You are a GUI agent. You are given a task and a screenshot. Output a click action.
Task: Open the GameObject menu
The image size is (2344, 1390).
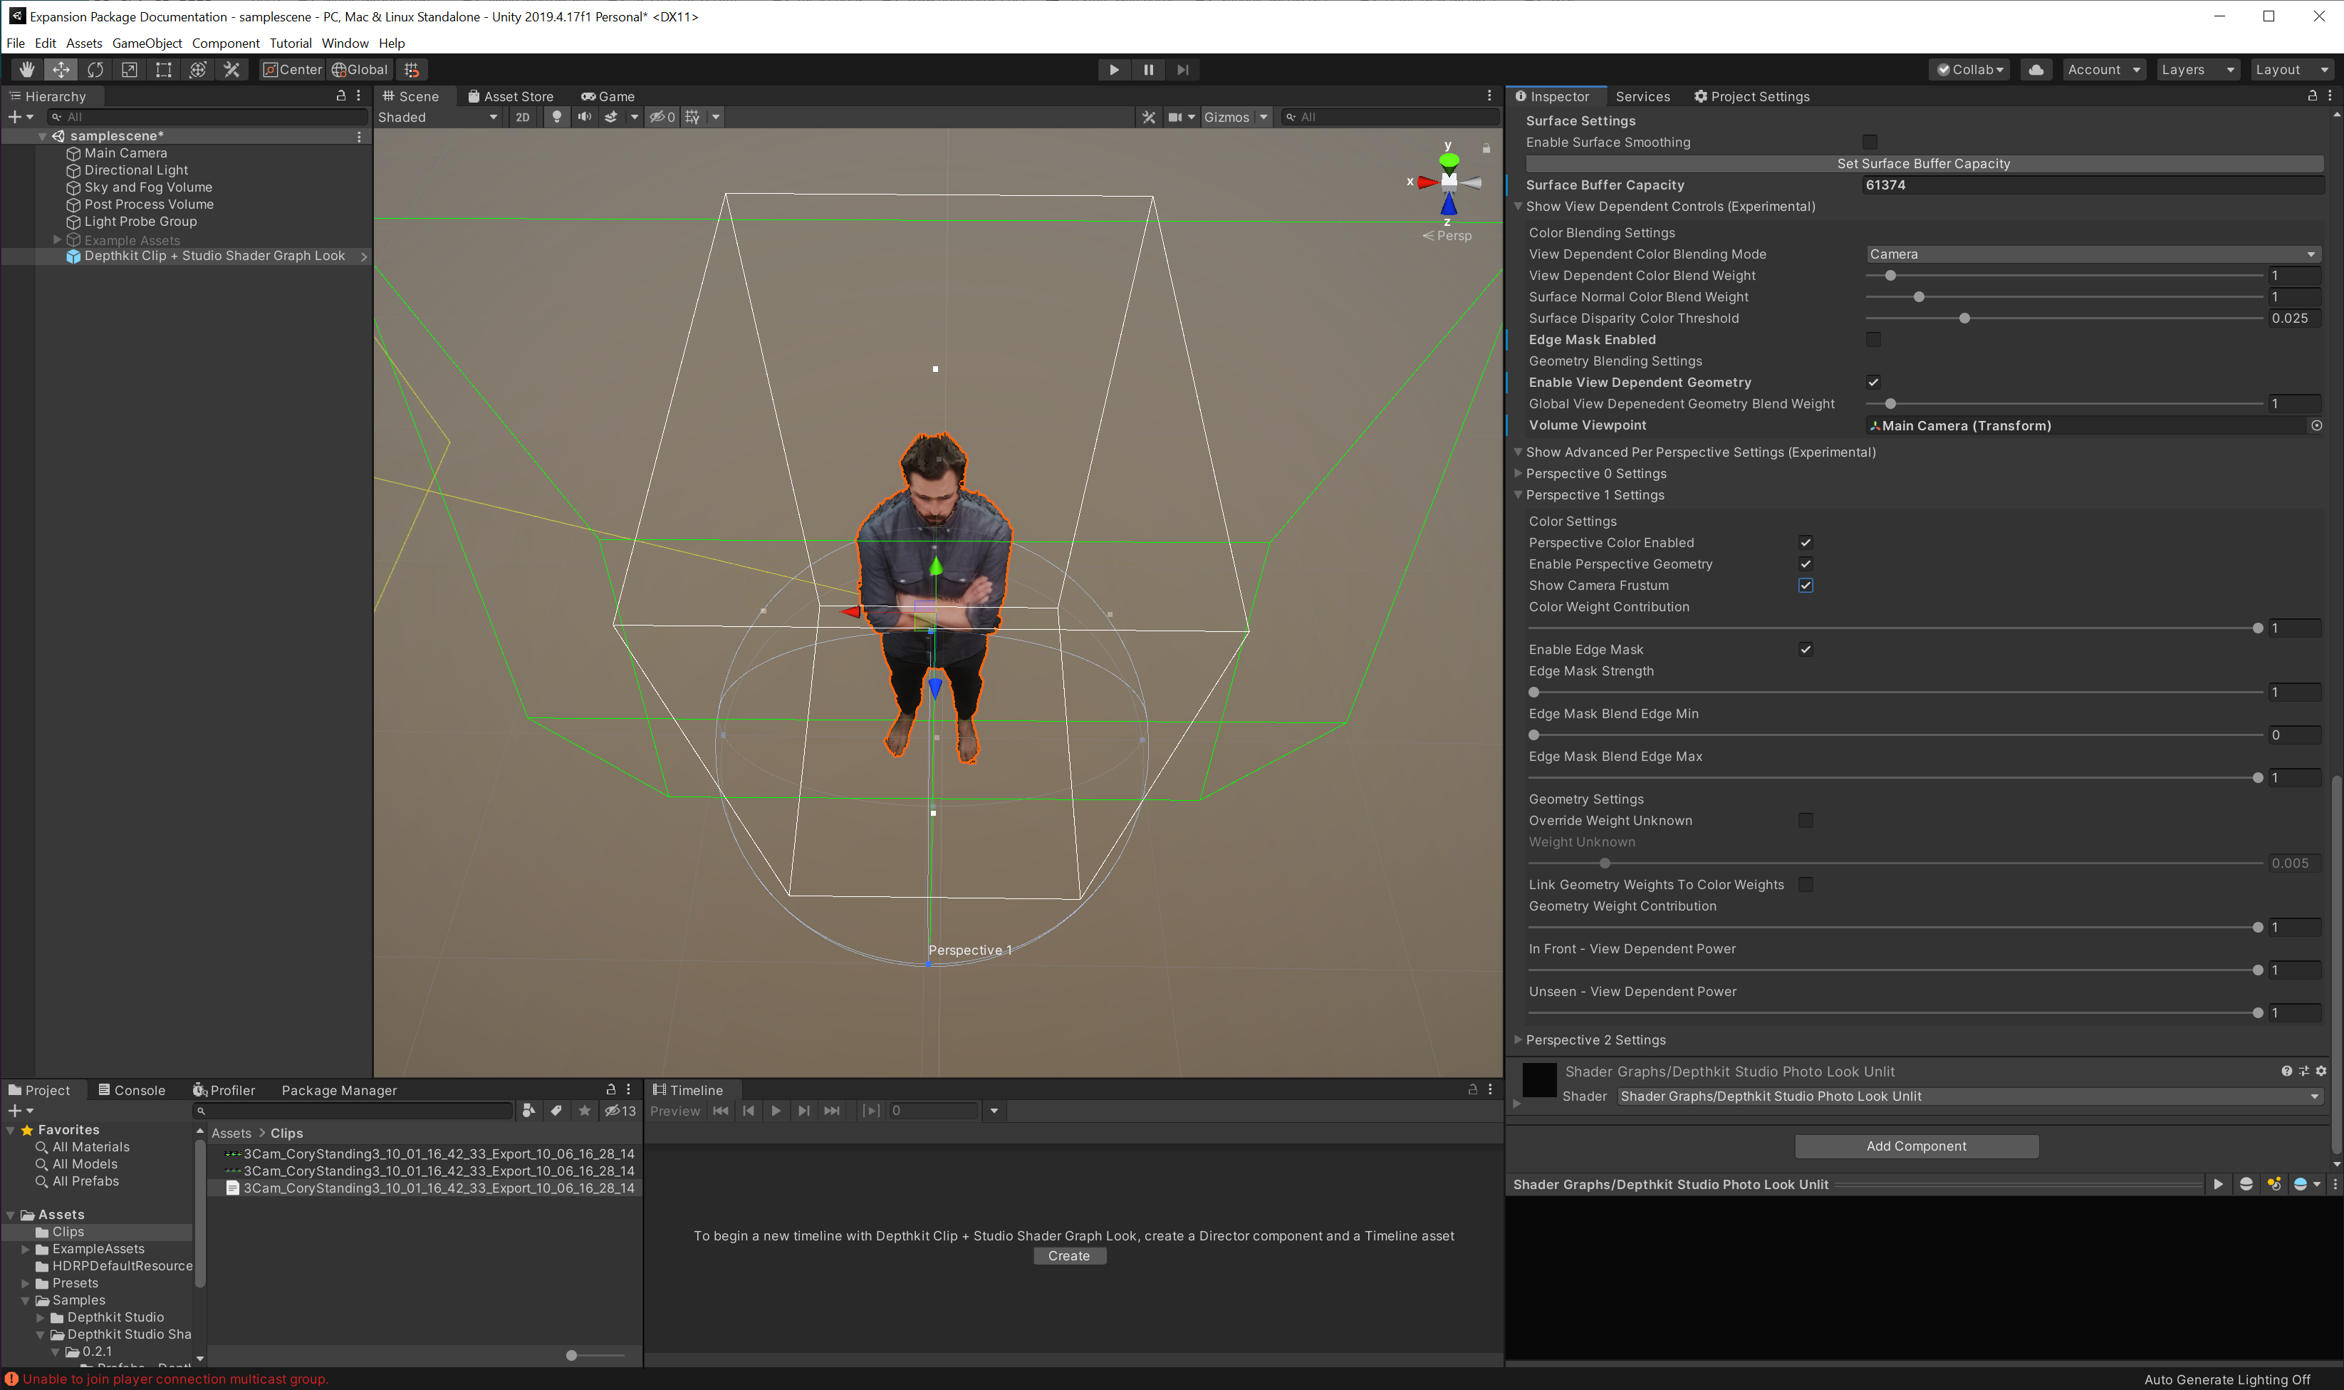point(147,43)
